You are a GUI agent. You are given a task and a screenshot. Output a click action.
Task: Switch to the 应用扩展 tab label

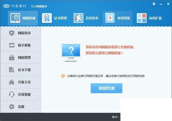coord(155,18)
